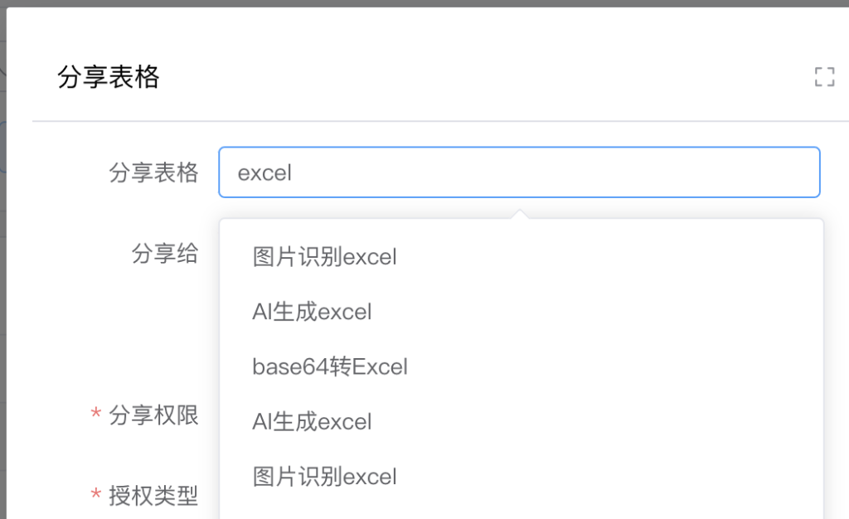Click the 分享表格 form label beside the input
849x519 pixels.
click(153, 172)
